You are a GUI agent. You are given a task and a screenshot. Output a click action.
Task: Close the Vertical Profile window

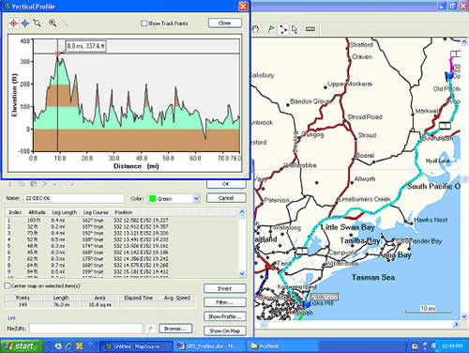coord(243,6)
